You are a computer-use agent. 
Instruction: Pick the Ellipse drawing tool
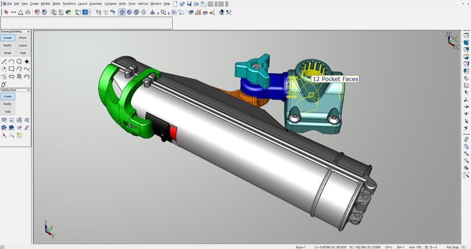tap(11, 76)
